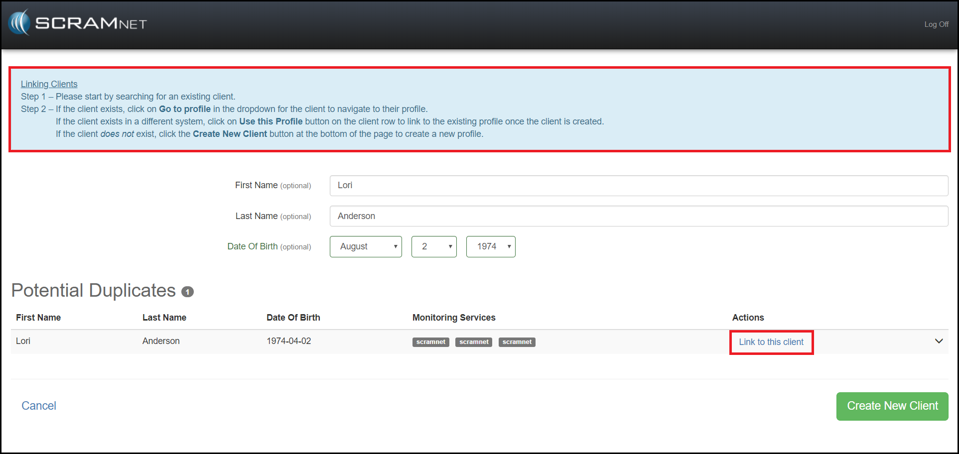Open the birth year dropdown showing 1974
This screenshot has height=454, width=959.
click(x=491, y=247)
